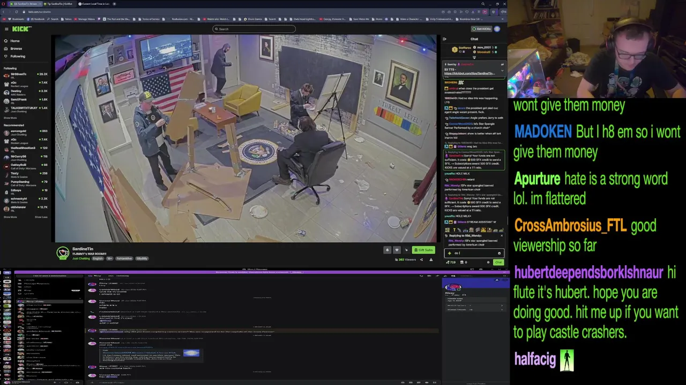Open Destiny followed channel
The width and height of the screenshot is (686, 385).
(25, 92)
